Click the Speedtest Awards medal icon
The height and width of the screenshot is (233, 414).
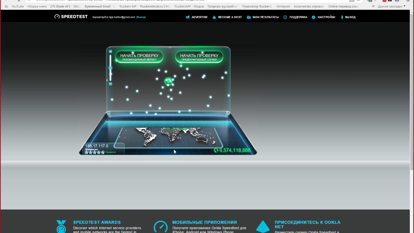click(61, 227)
